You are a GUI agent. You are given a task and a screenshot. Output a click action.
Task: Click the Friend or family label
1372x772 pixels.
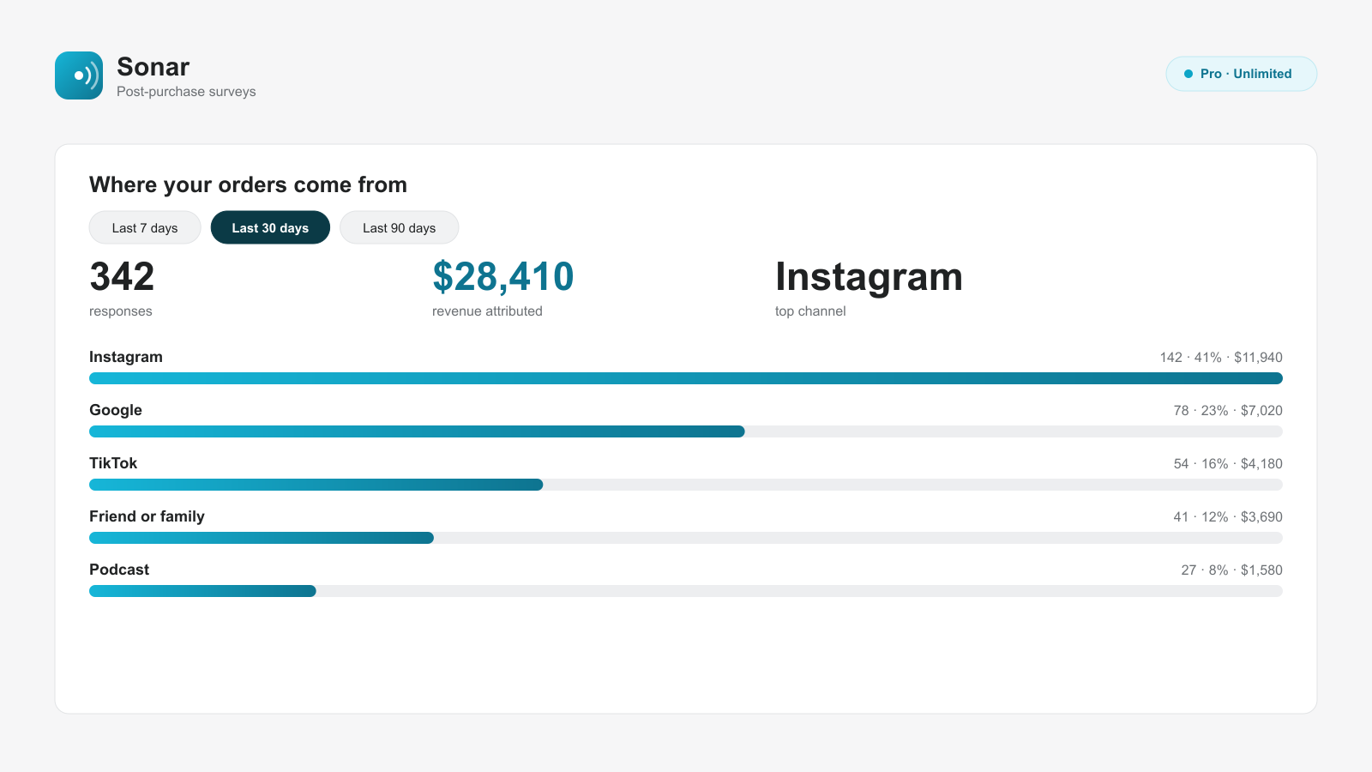click(147, 516)
